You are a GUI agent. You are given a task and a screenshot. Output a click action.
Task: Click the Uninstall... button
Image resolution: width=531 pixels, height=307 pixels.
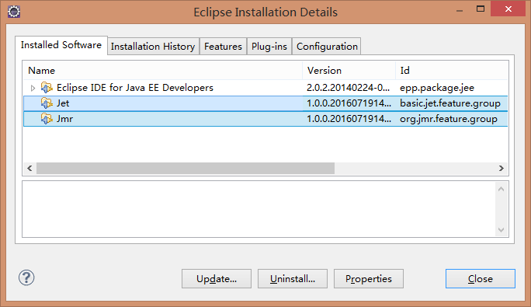coord(293,279)
